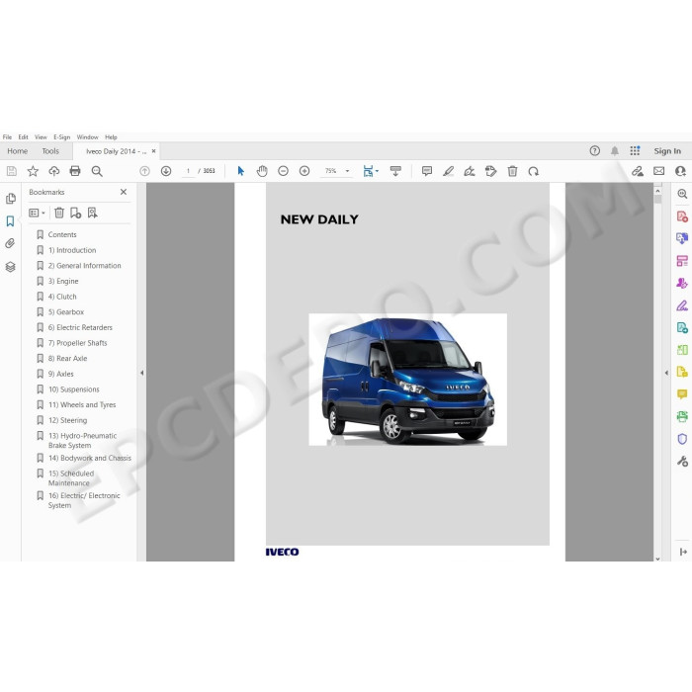Screen dimensions: 692x692
Task: Upload the file to cloud icon
Action: 53,171
